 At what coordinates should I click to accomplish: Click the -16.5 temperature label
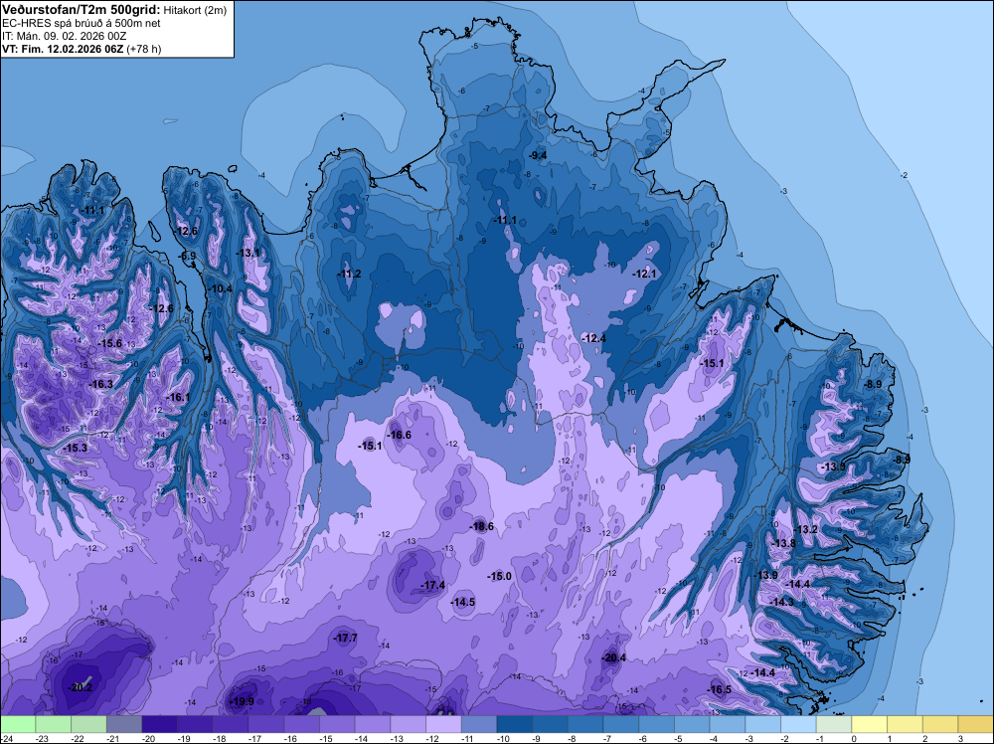coord(719,690)
